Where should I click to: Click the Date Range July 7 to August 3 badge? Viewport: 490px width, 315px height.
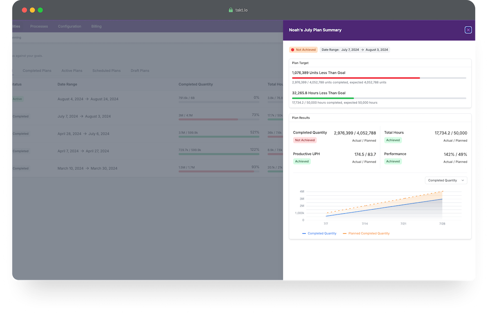point(355,50)
